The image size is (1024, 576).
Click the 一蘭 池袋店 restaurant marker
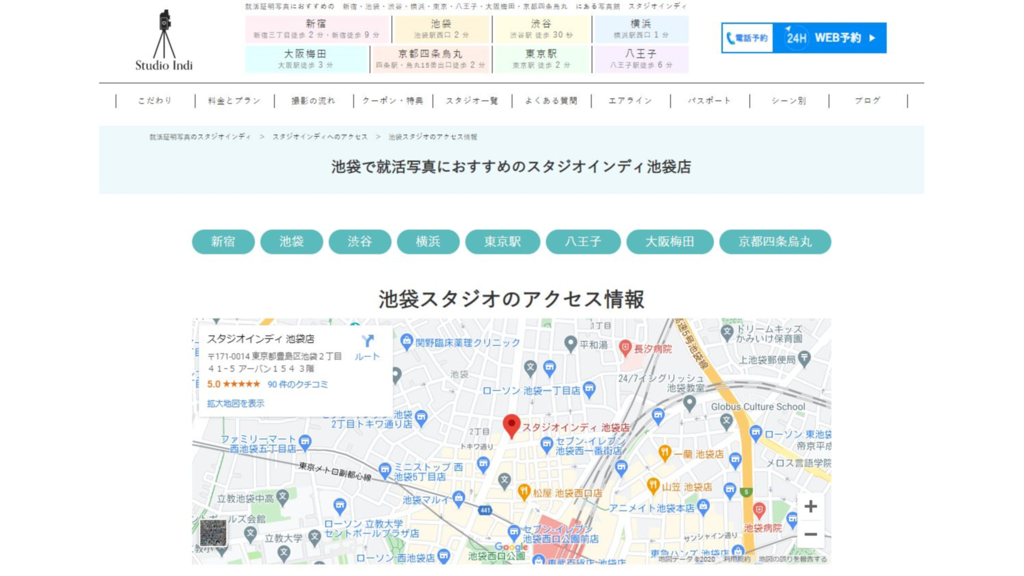tap(665, 453)
